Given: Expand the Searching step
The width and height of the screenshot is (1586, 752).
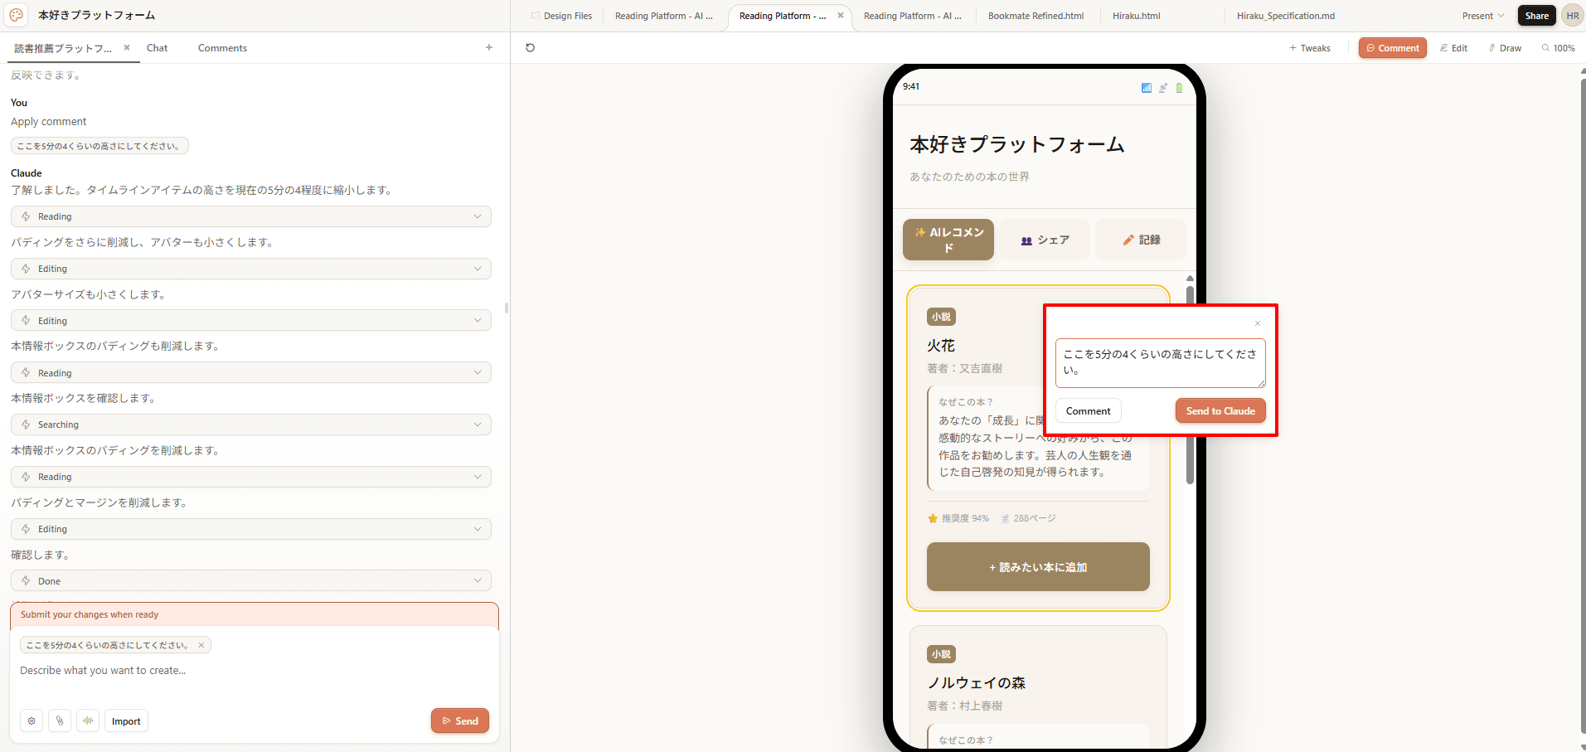Looking at the screenshot, I should 251,425.
